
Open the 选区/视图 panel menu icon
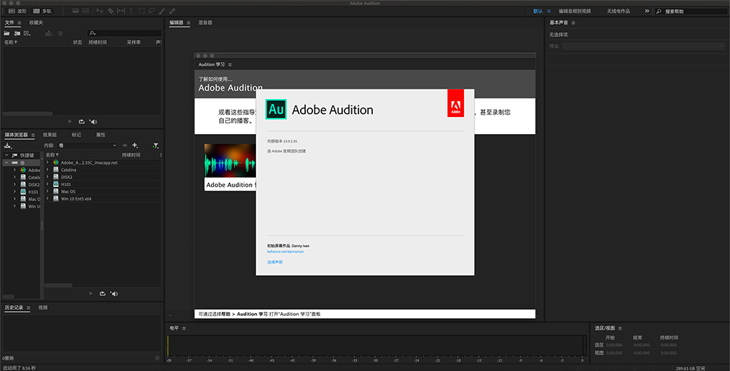620,328
